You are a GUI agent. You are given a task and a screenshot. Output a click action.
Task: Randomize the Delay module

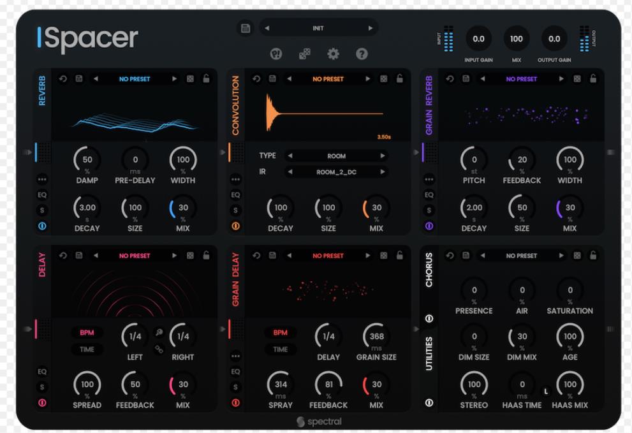pos(190,255)
